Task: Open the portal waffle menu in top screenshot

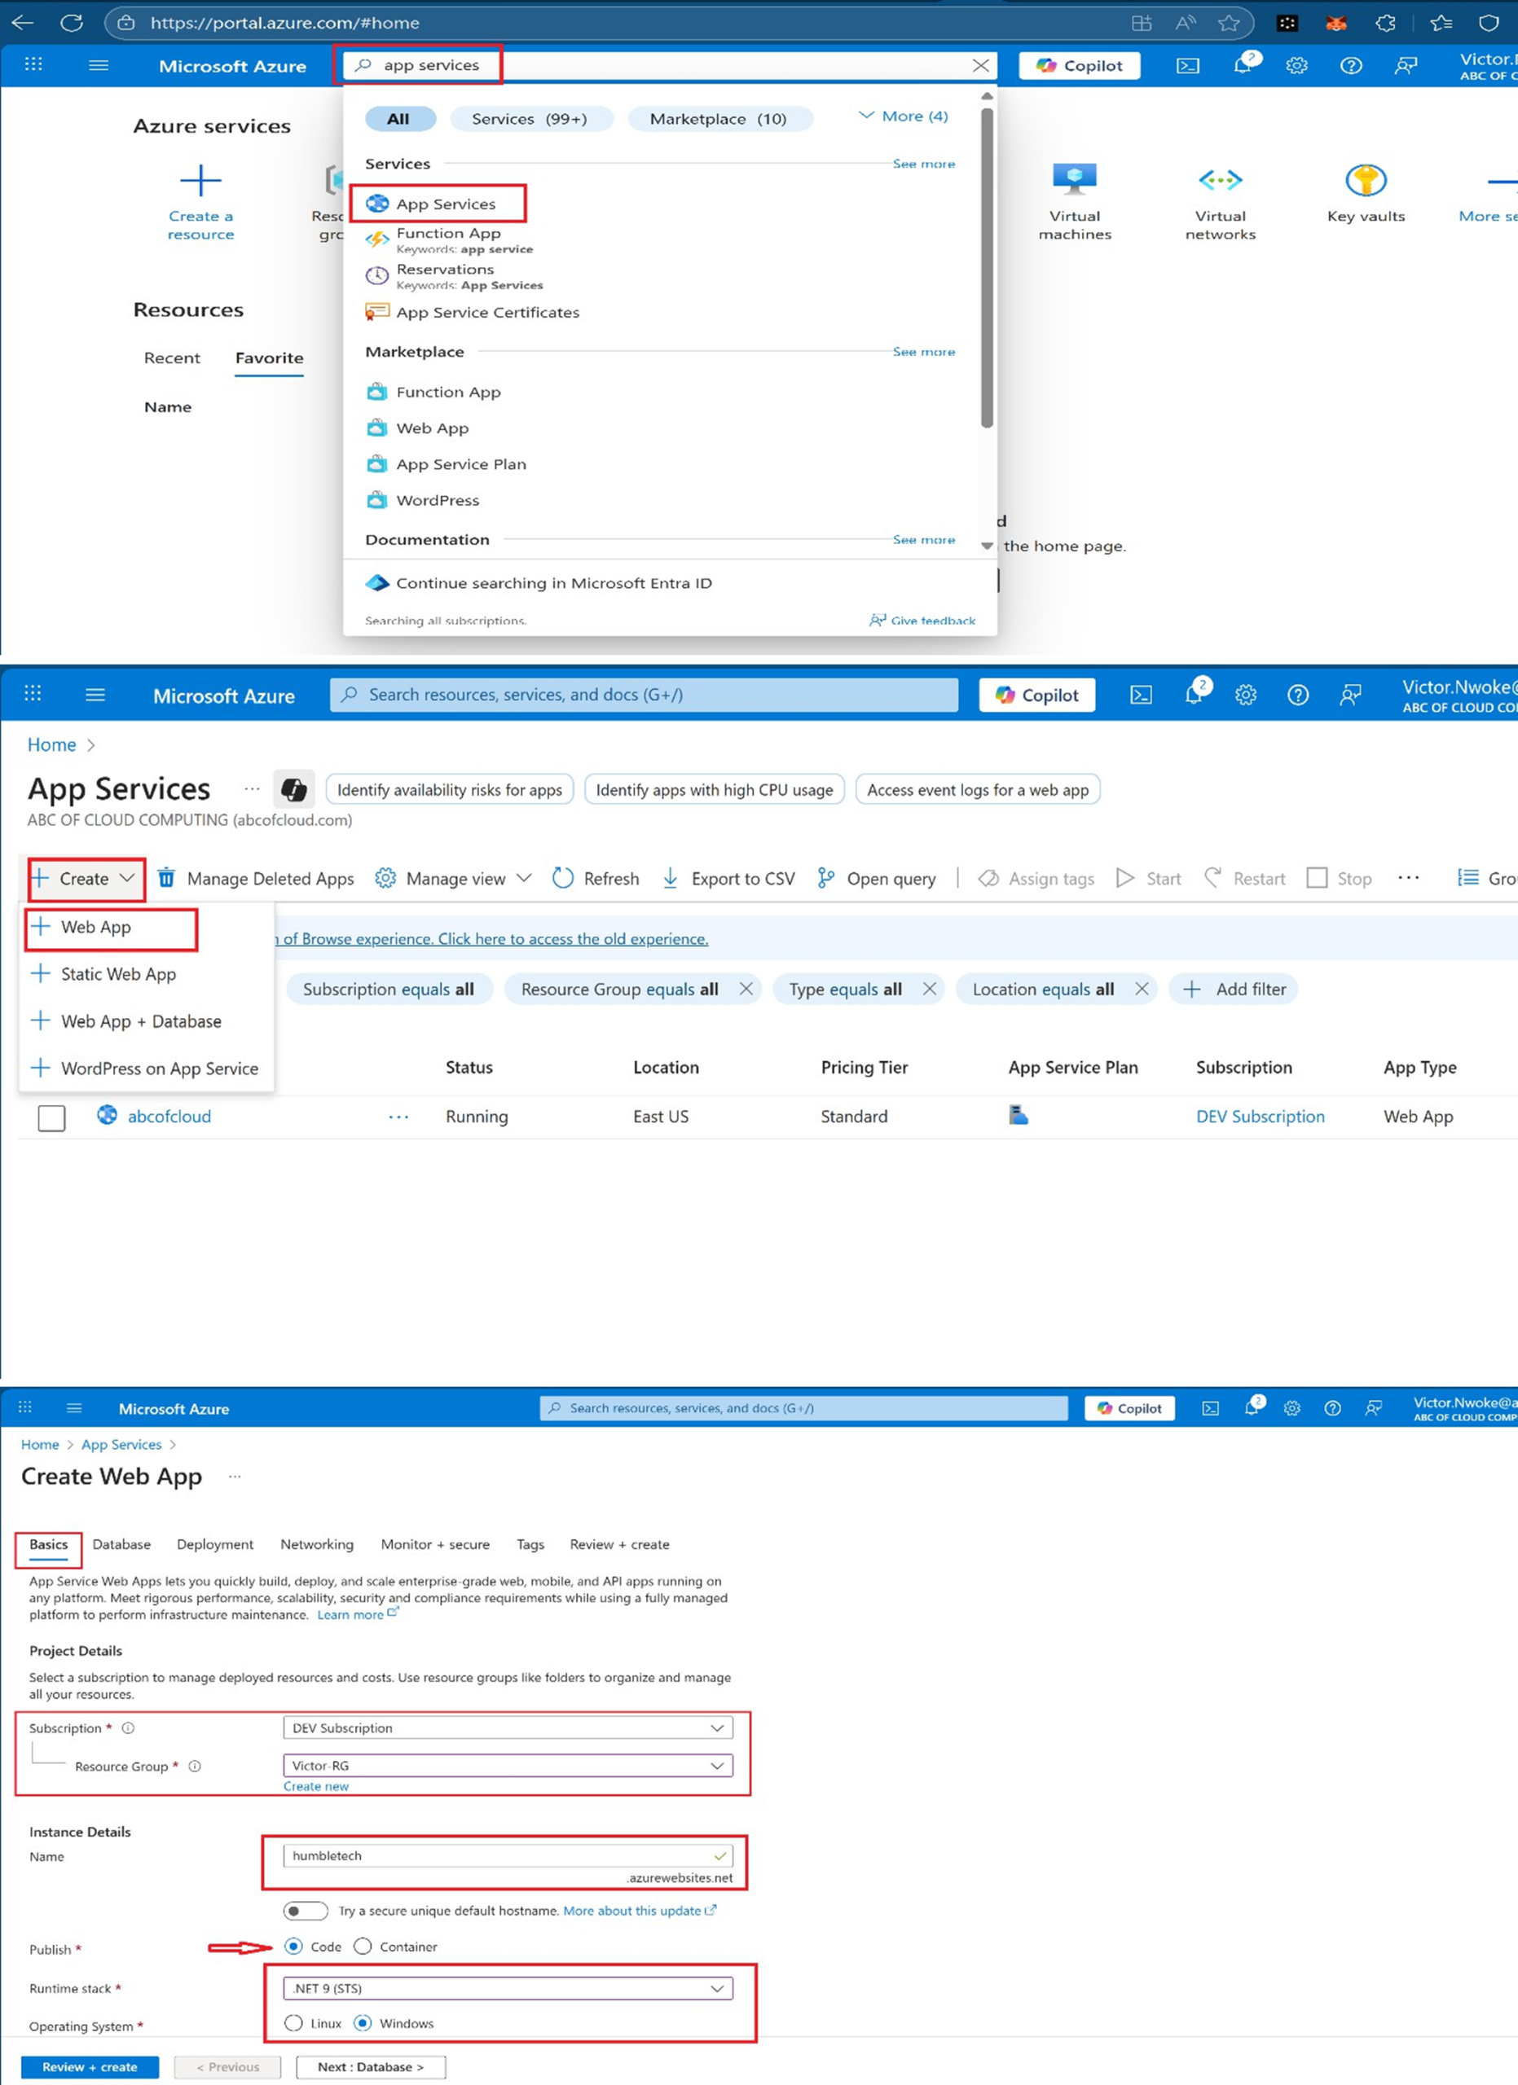Action: click(x=33, y=64)
